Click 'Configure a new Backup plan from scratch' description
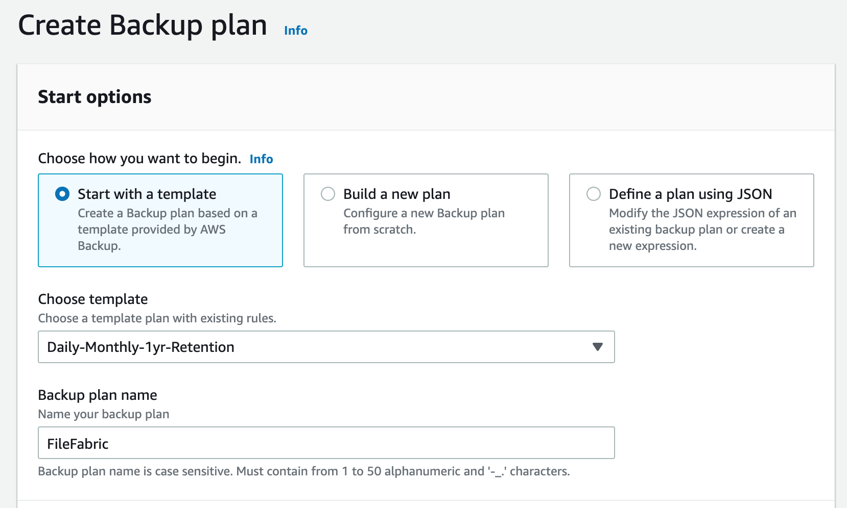Screen dimensions: 847x508 tap(423, 221)
